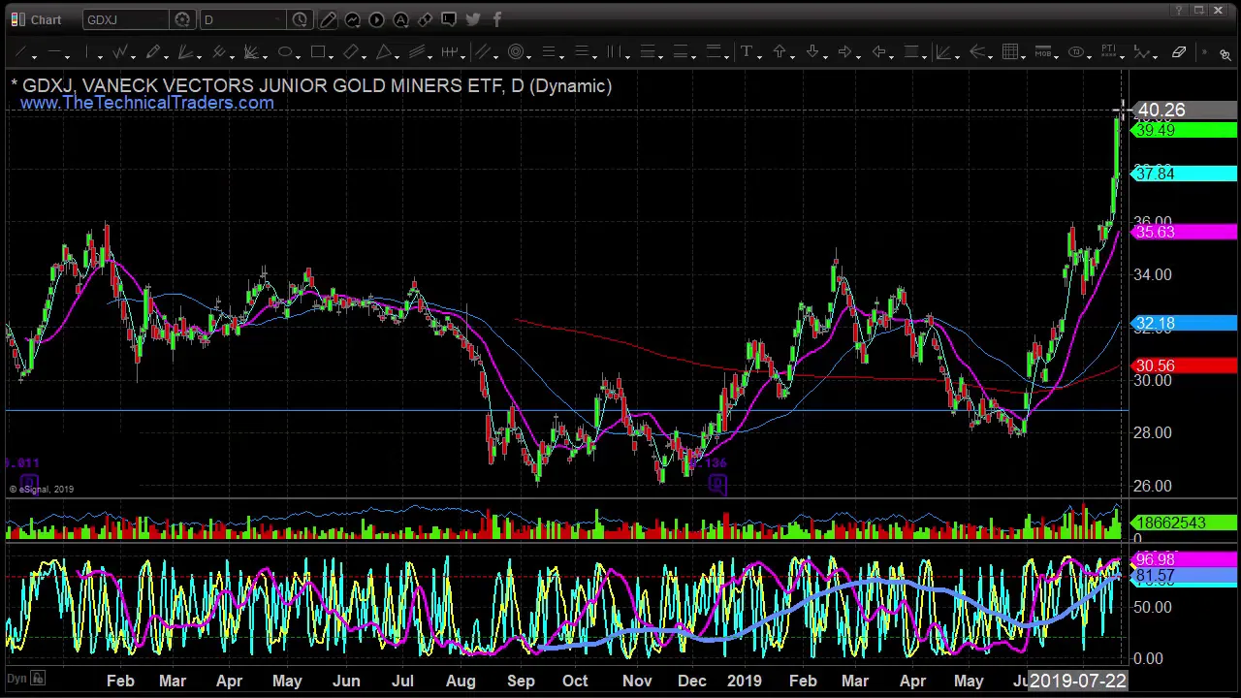The height and width of the screenshot is (698, 1241).
Task: Select the MOB tool
Action: (1043, 52)
